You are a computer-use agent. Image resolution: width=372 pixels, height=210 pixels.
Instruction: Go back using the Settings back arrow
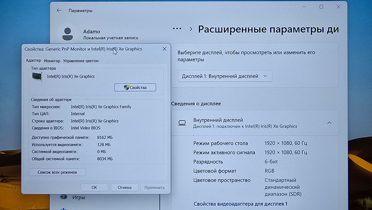point(59,10)
